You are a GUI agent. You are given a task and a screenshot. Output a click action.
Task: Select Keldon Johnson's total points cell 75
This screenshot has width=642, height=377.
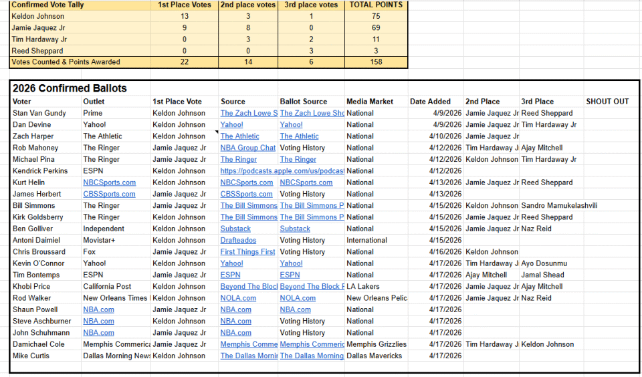[376, 16]
